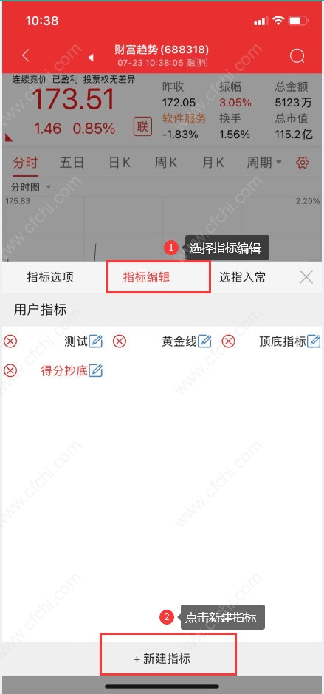
Task: Expand the 分时图 chart type dropdown
Action: click(x=30, y=187)
